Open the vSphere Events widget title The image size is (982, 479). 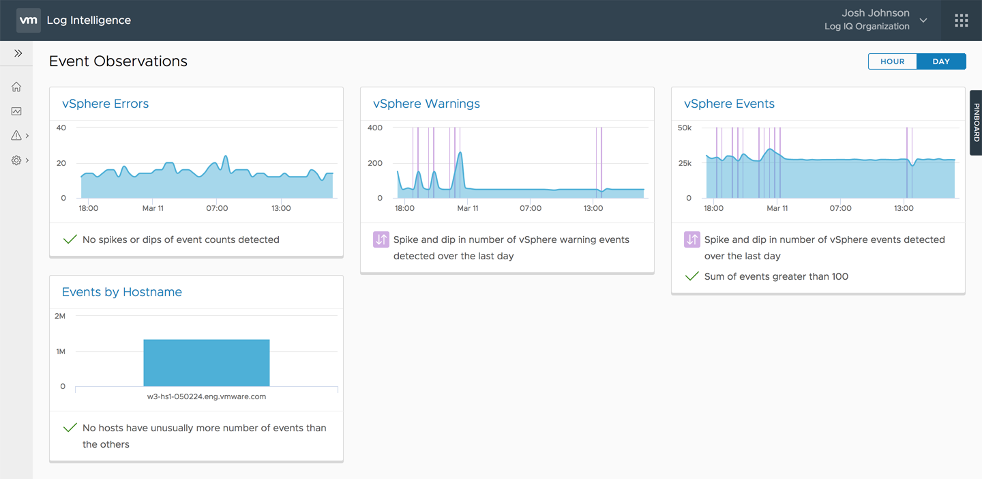[729, 104]
